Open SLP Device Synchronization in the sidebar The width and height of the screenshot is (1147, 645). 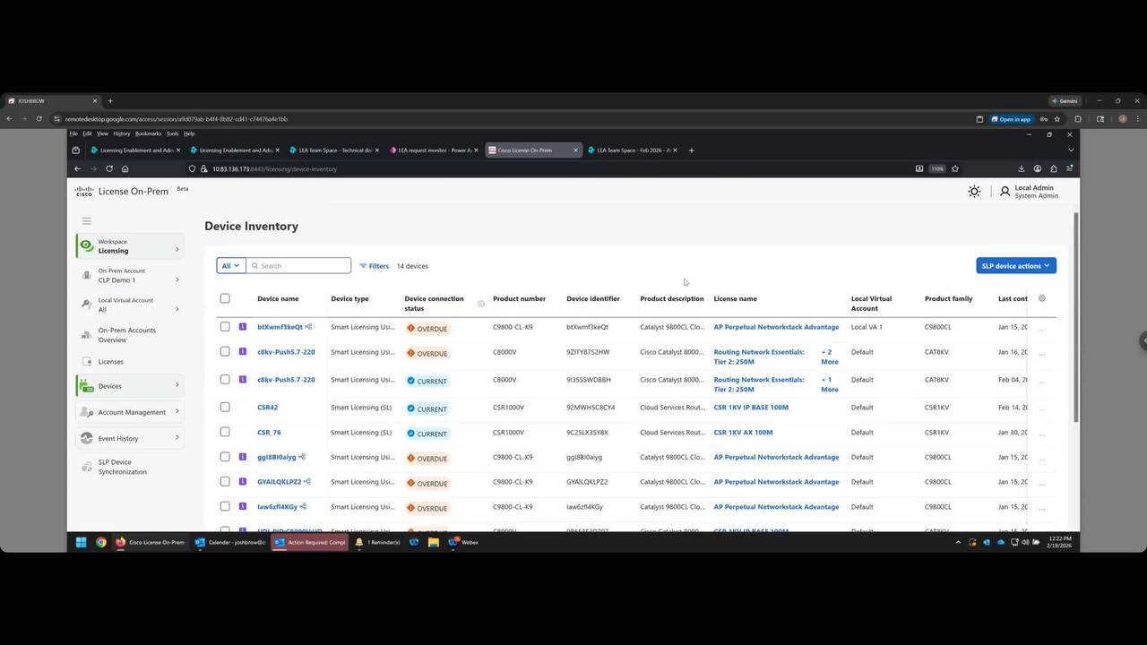pos(122,467)
